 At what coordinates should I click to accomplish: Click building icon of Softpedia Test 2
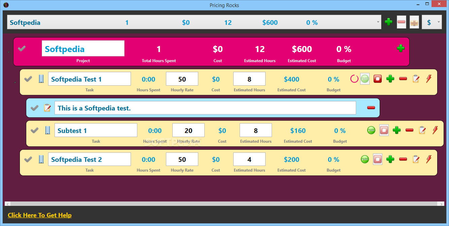coord(41,159)
